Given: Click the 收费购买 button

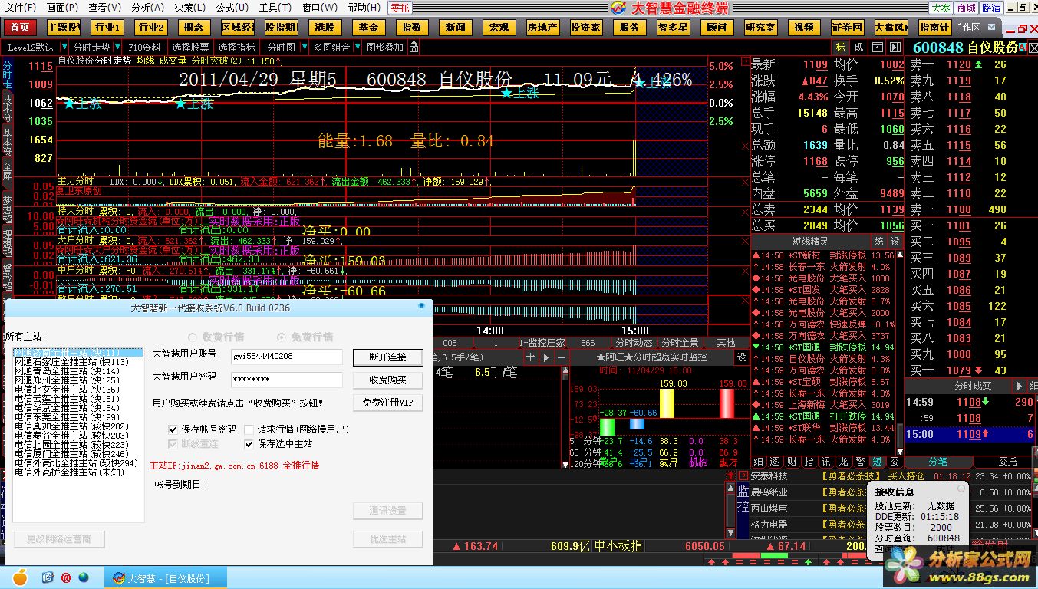Looking at the screenshot, I should 388,380.
